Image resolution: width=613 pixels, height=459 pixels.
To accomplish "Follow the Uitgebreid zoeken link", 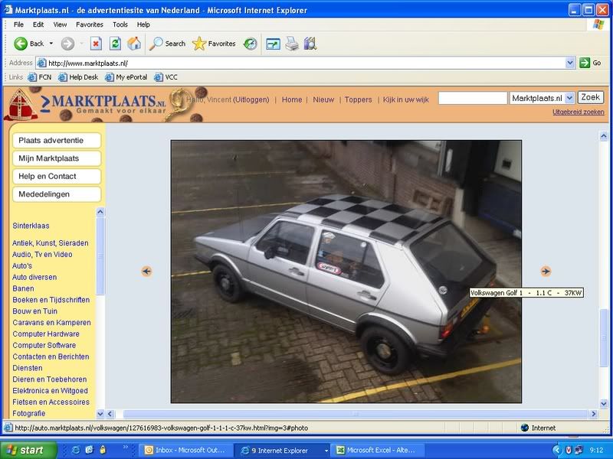I will [579, 112].
